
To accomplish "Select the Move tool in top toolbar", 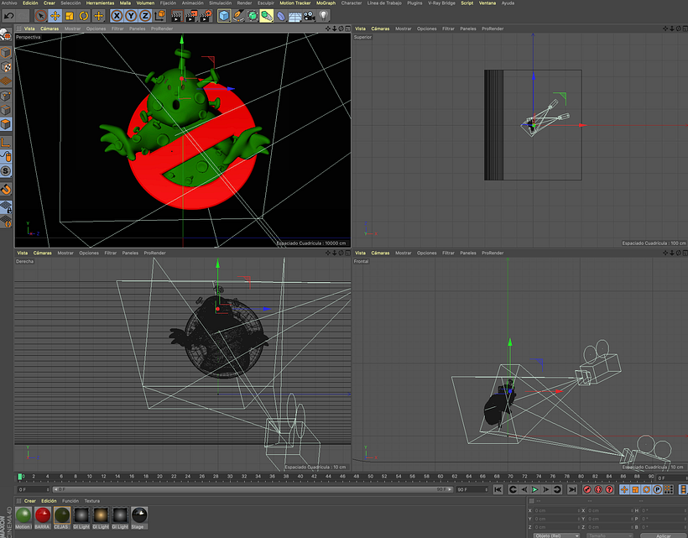I will pyautogui.click(x=55, y=16).
